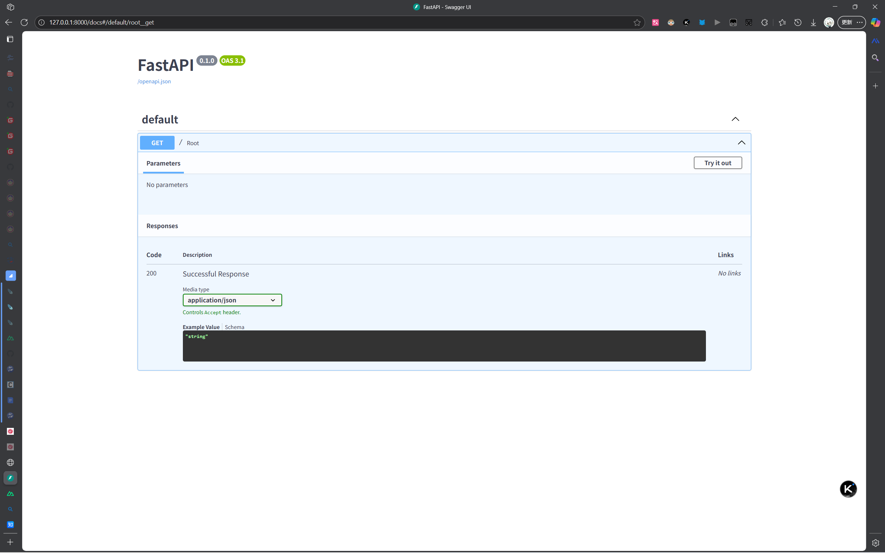
Task: Collapse the default section chevron
Action: 735,119
